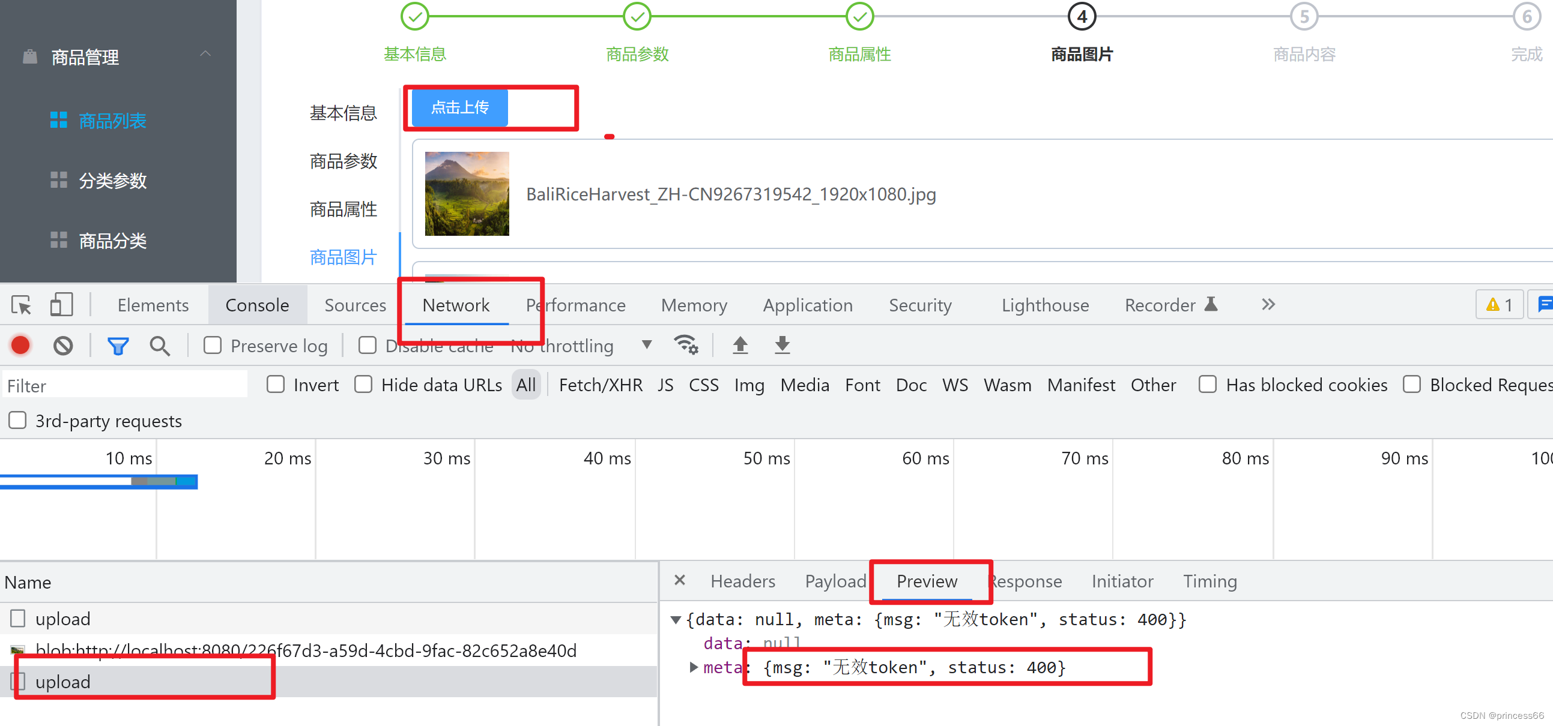Click the blue overview bar in timeline
Screen dimensions: 1553x726
click(x=99, y=481)
